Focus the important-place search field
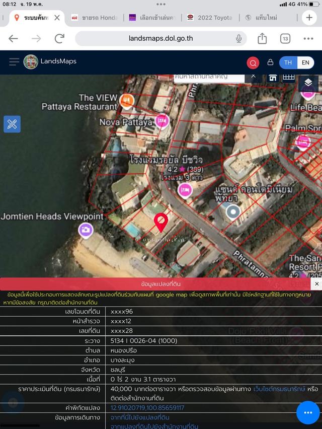Viewport: 322px width, 429px height. point(209,78)
